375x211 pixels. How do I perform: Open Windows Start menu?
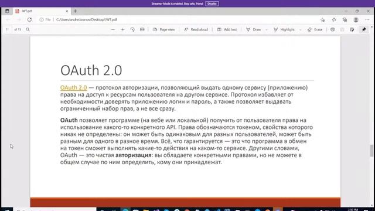tap(6, 210)
